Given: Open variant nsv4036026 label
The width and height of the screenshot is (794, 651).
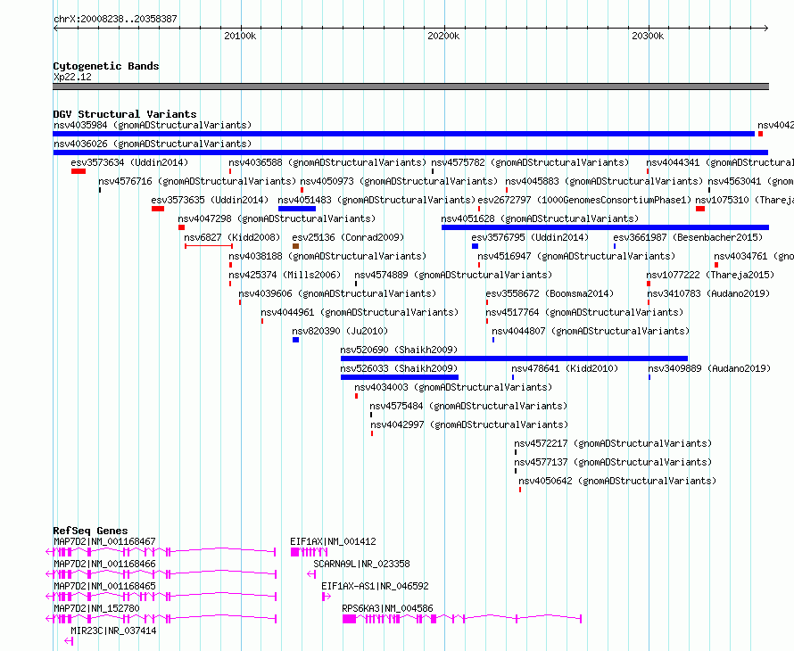Looking at the screenshot, I should point(153,144).
